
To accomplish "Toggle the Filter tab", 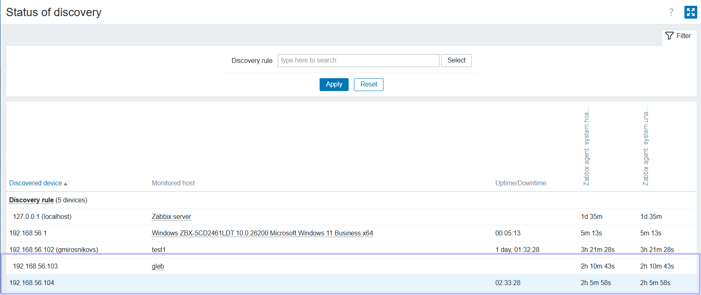I will [679, 36].
